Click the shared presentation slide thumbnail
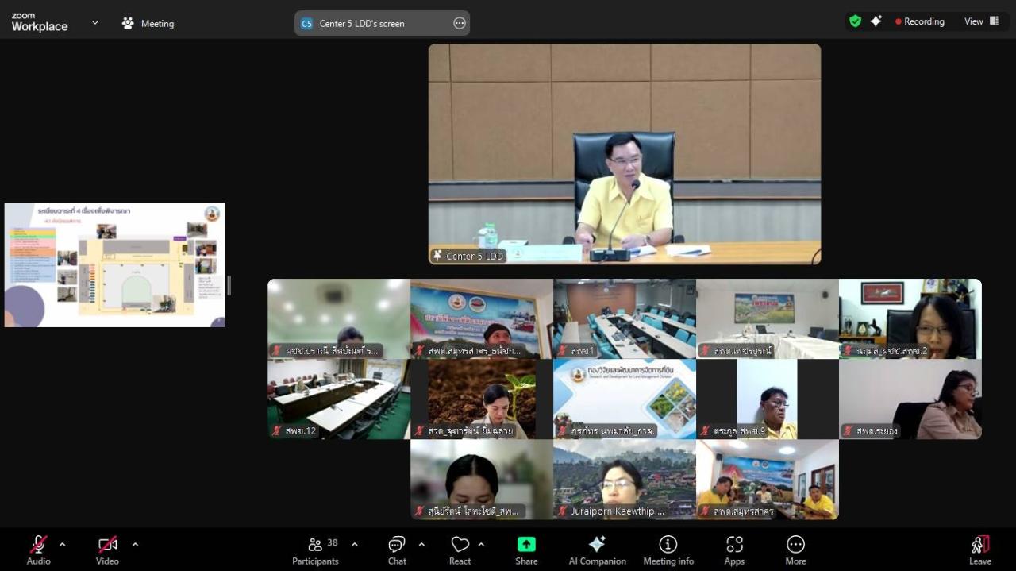This screenshot has height=571, width=1016. tap(114, 264)
